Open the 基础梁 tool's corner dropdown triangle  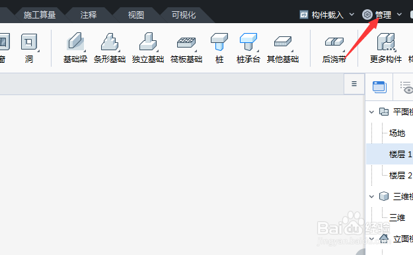pos(85,51)
